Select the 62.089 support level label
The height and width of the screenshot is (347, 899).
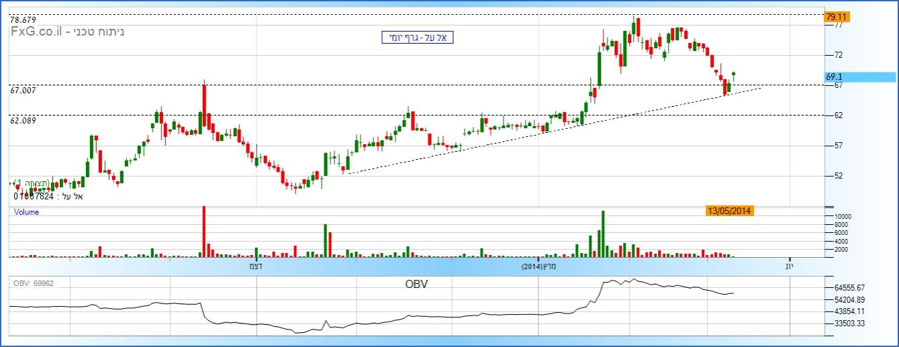[23, 120]
